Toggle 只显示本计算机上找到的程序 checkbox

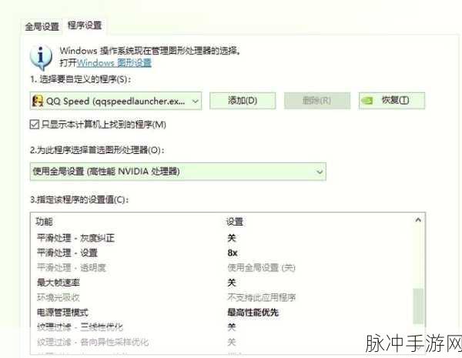coord(35,125)
